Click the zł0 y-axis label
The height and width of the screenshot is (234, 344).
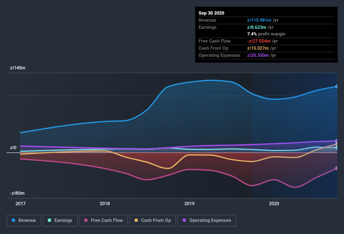13,148
